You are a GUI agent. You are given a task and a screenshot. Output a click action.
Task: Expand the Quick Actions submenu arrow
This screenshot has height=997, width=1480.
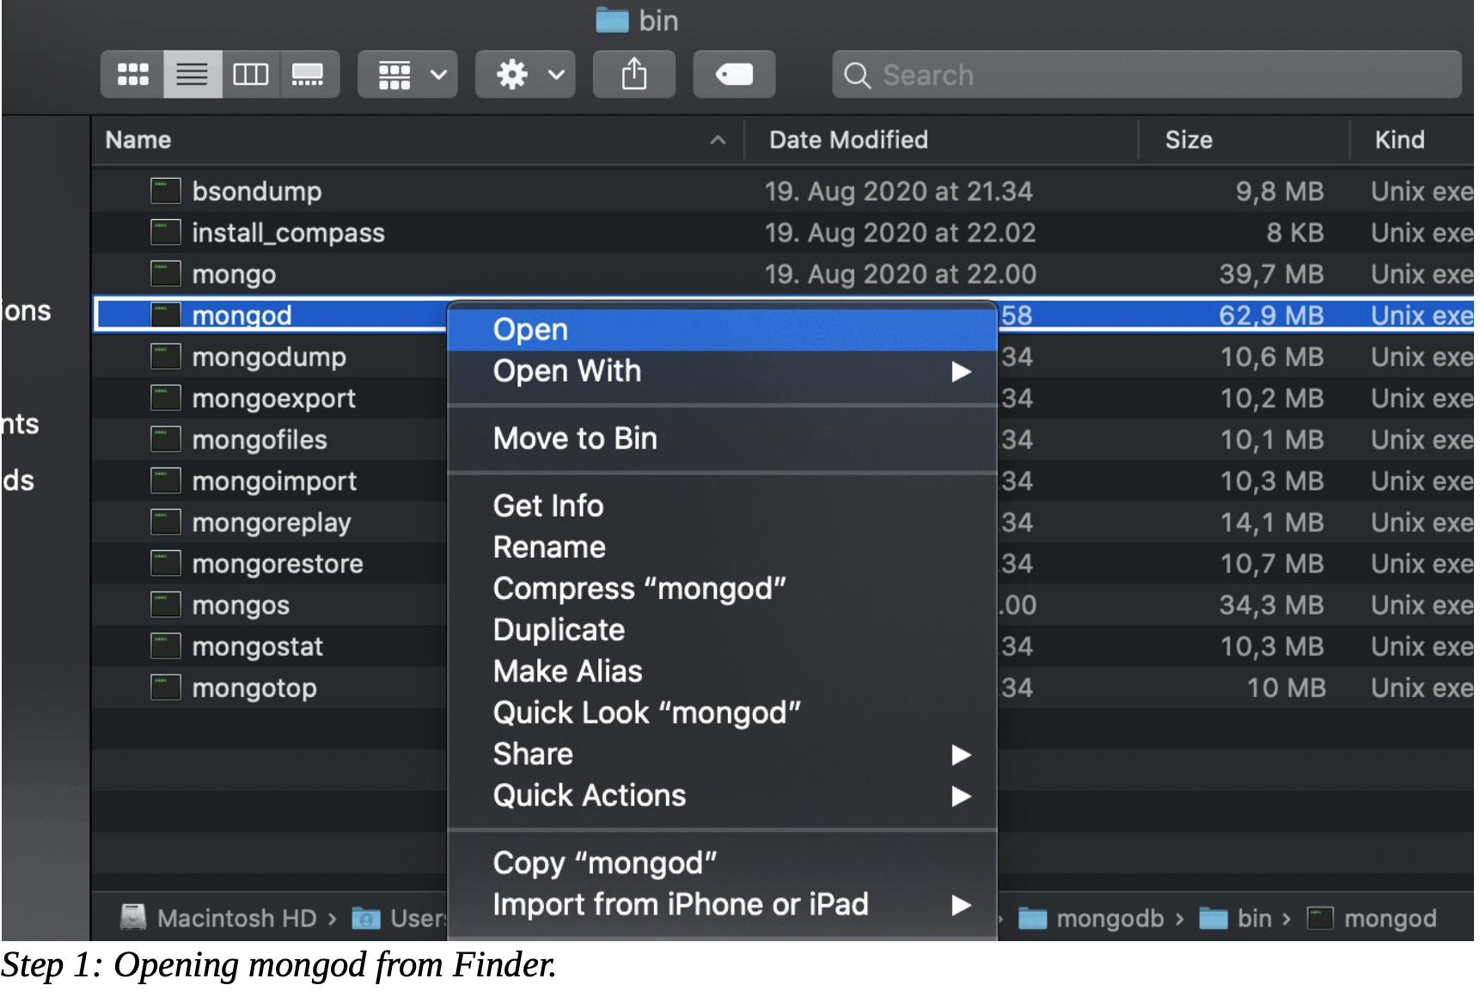click(x=961, y=796)
